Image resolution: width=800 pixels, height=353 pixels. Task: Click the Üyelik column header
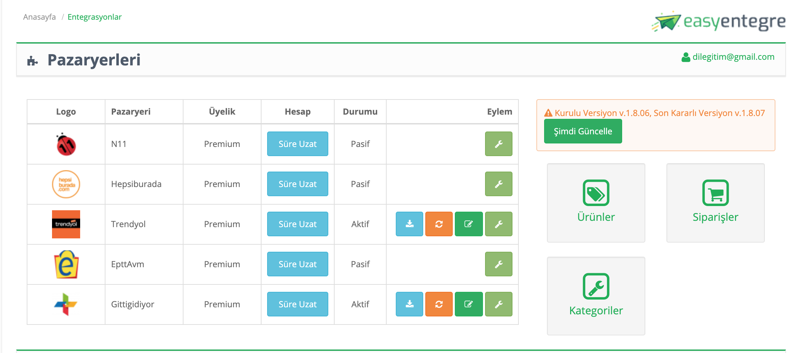click(x=222, y=111)
